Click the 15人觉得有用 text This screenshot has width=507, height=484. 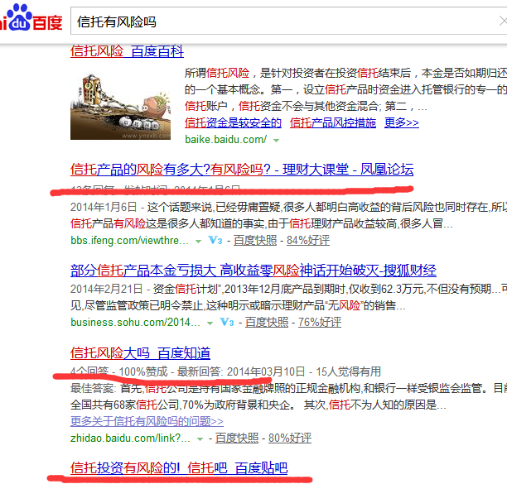coord(348,371)
